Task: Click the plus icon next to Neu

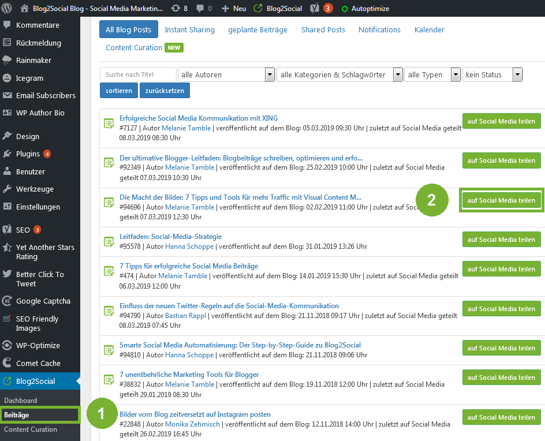Action: pos(225,9)
